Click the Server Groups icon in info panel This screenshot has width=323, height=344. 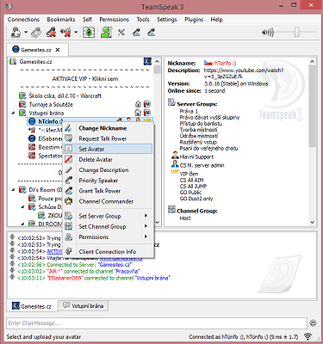[x=171, y=102]
